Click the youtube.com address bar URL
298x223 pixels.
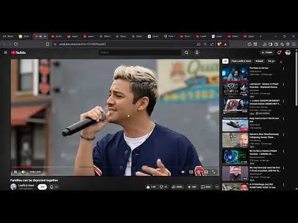[83, 44]
